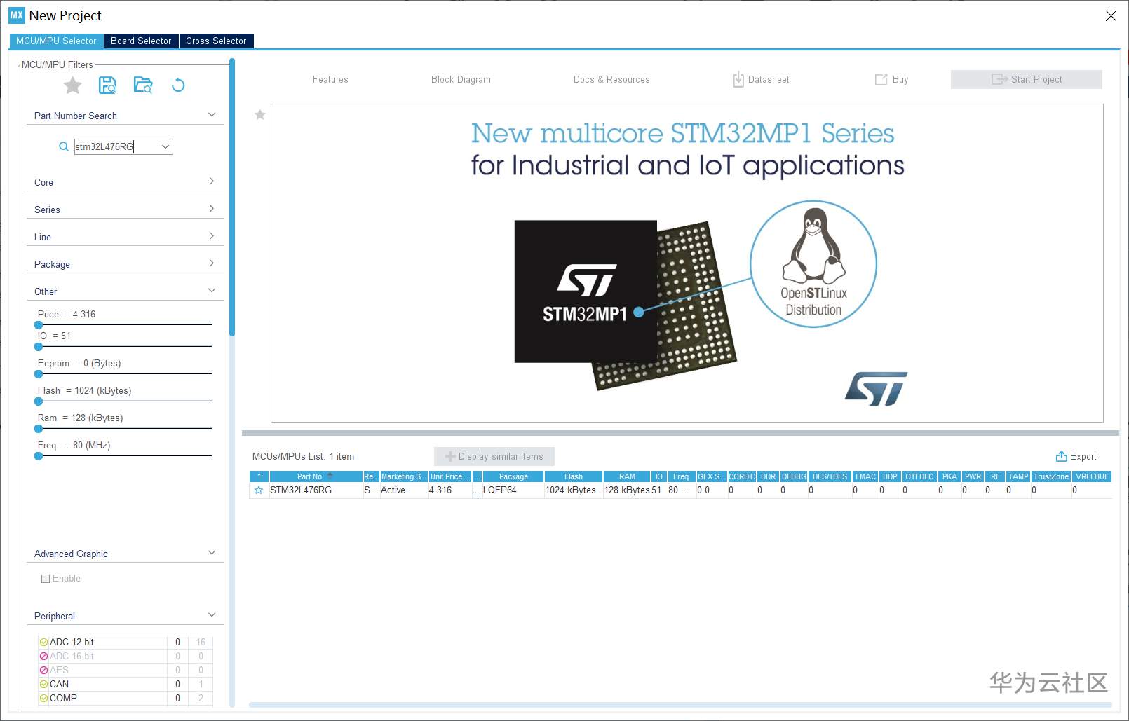Screen dimensions: 1129x721
Task: Click Display similar items button
Action: [x=494, y=457]
